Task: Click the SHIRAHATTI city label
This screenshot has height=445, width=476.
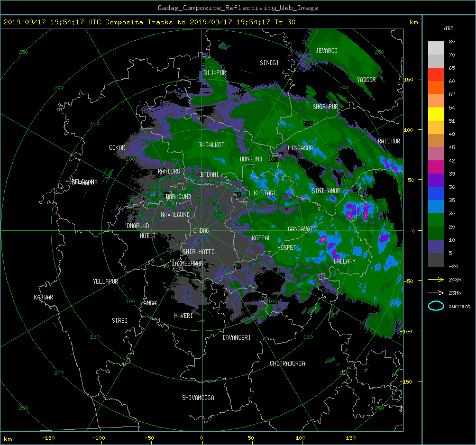Action: pyautogui.click(x=198, y=252)
